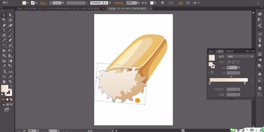Open control bar stroke color dropdown
The image size is (264, 132).
coord(36,3)
